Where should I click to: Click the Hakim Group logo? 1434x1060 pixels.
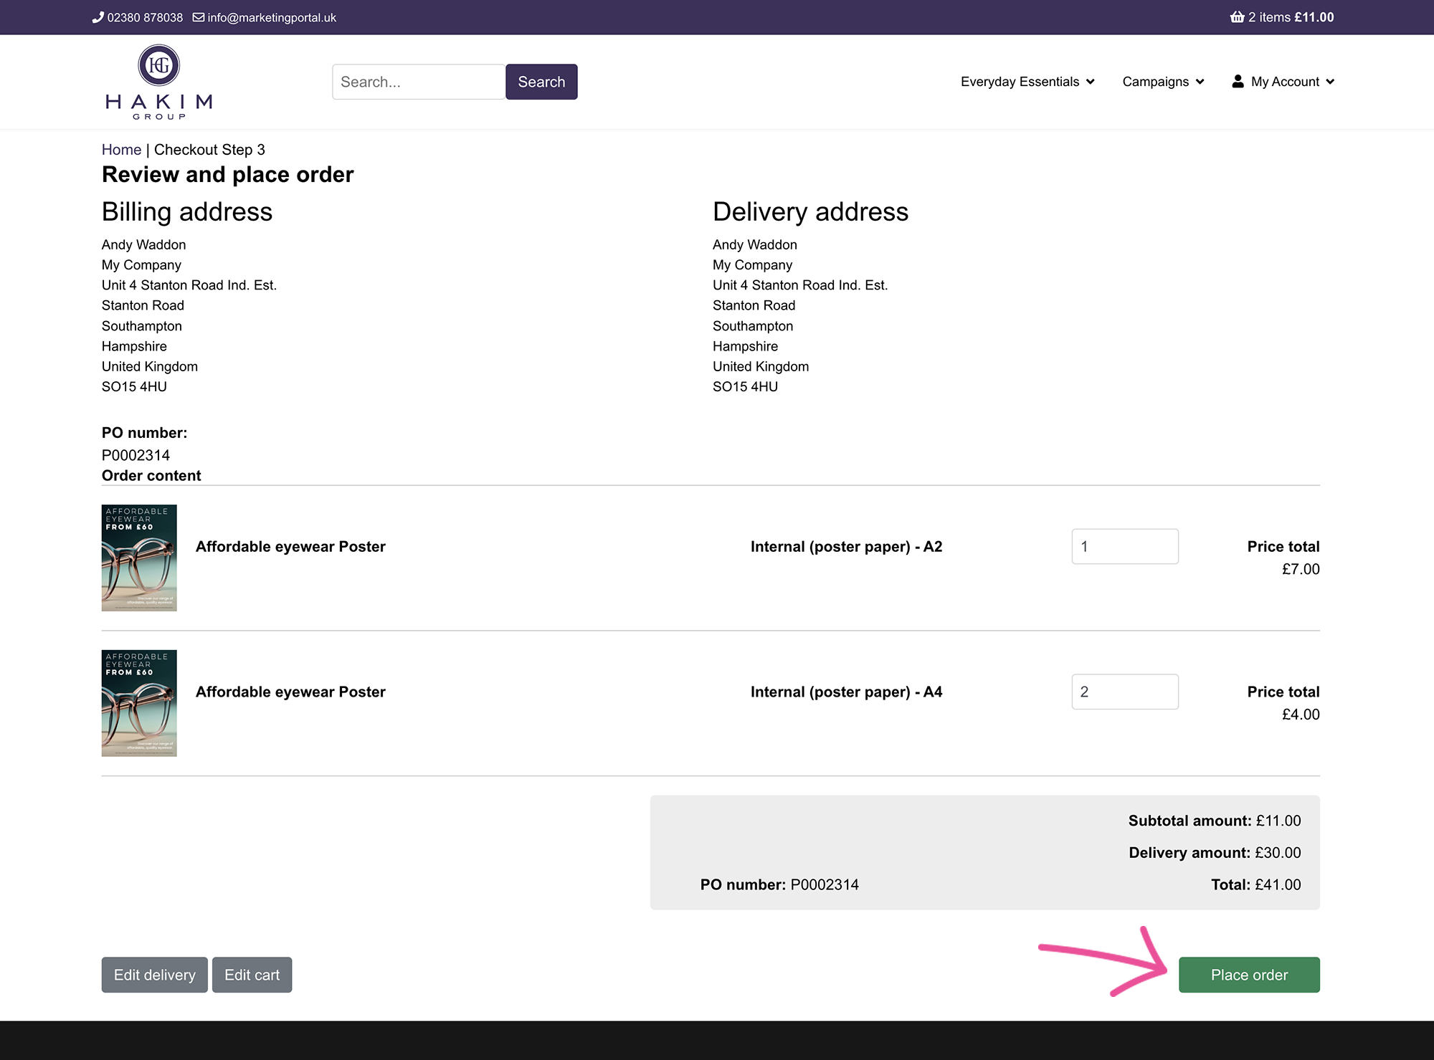pyautogui.click(x=158, y=82)
